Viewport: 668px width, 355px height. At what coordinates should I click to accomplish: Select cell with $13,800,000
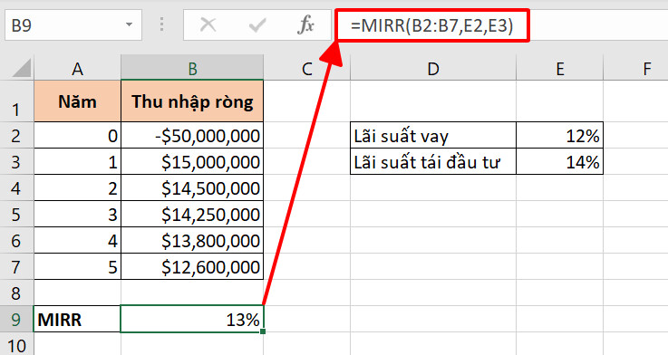(x=192, y=241)
